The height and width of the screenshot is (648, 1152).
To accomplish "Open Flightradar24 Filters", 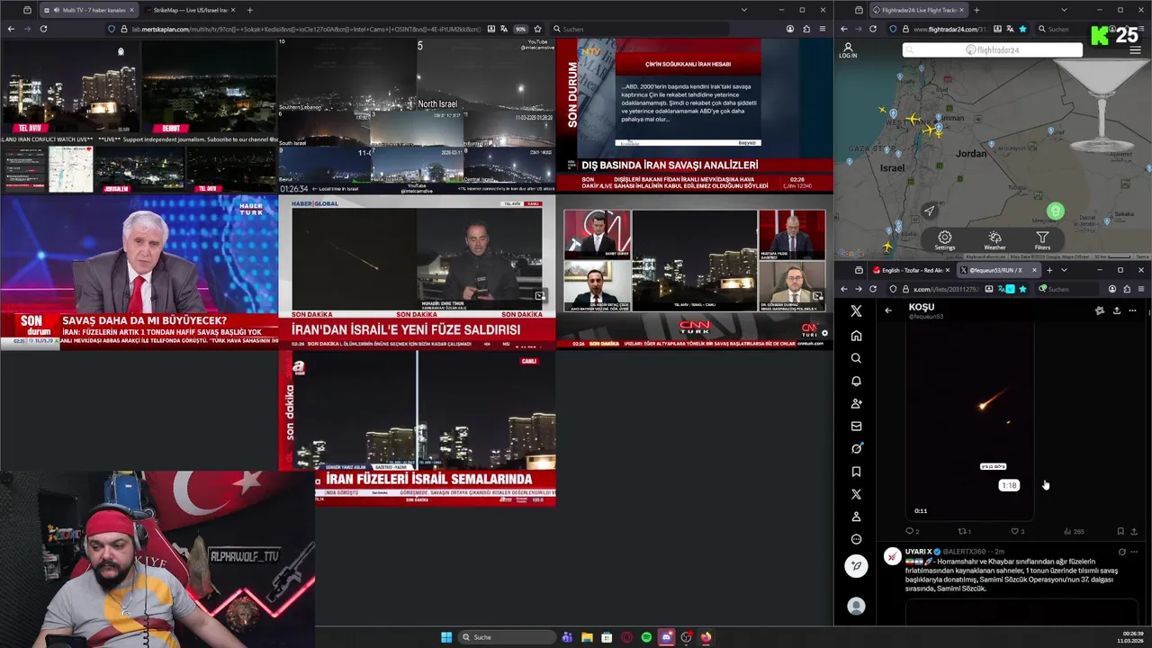I will click(x=1042, y=240).
